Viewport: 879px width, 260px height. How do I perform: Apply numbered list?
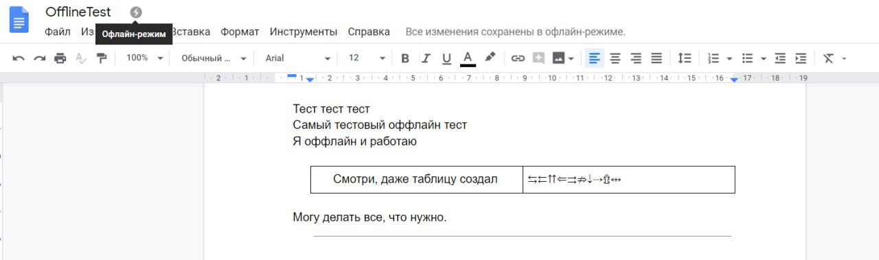[x=714, y=58]
